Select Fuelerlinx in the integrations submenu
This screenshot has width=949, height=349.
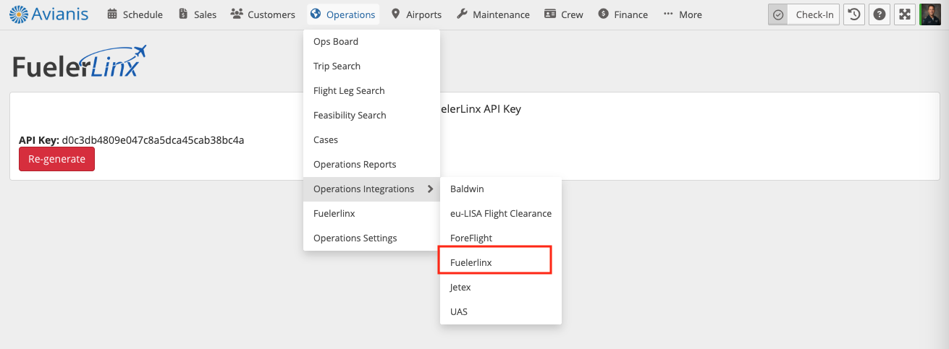coord(471,263)
